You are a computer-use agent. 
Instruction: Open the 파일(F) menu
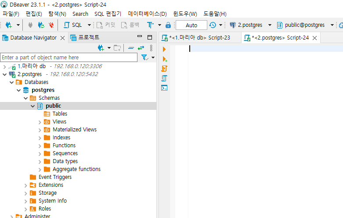(x=11, y=14)
